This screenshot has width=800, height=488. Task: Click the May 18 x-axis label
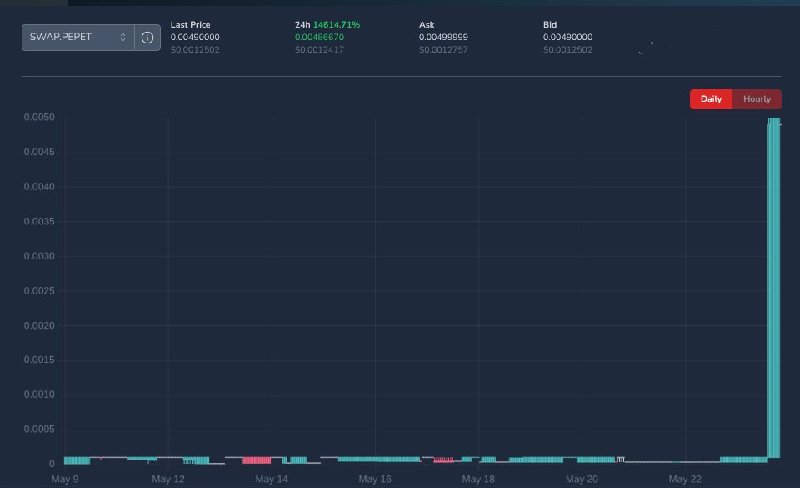(478, 480)
